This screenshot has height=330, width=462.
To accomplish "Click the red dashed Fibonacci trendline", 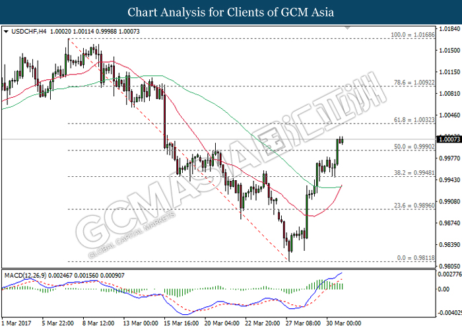I will [177, 148].
